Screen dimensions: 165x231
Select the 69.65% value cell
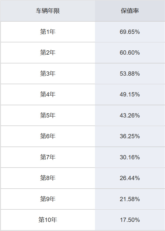tap(130, 32)
